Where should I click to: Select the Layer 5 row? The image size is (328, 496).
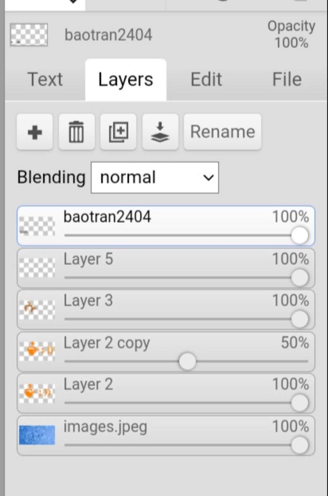point(166,268)
